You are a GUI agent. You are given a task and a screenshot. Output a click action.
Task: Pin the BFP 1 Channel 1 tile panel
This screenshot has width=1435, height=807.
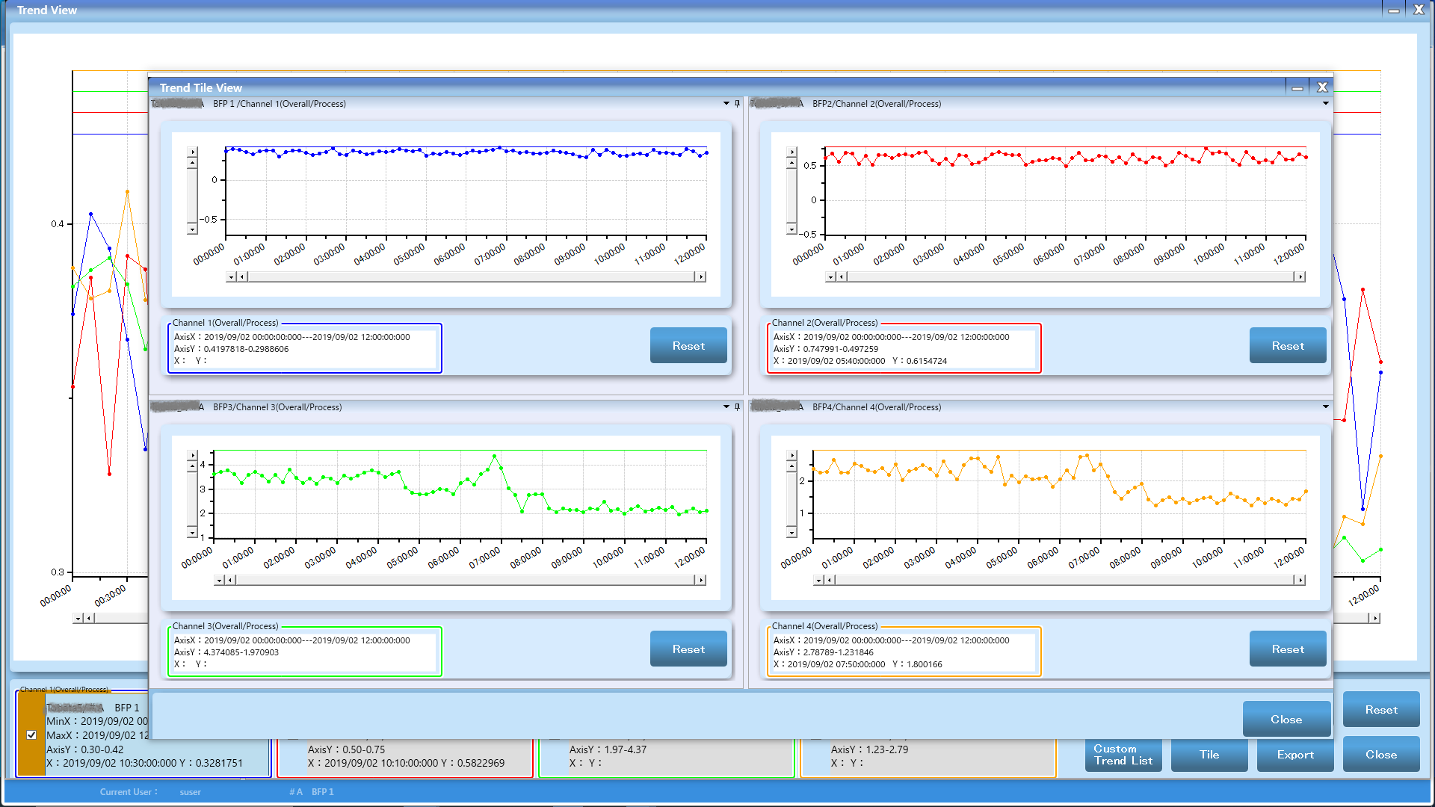pyautogui.click(x=738, y=104)
